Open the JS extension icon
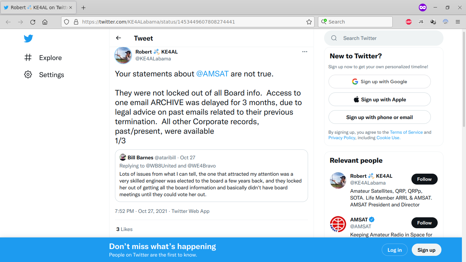Screen dimensions: 466x262 click(421, 22)
